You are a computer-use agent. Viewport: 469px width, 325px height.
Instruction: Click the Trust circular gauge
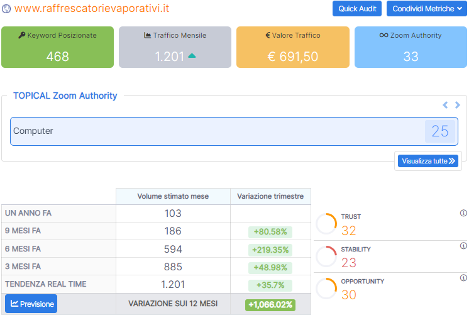[326, 224]
